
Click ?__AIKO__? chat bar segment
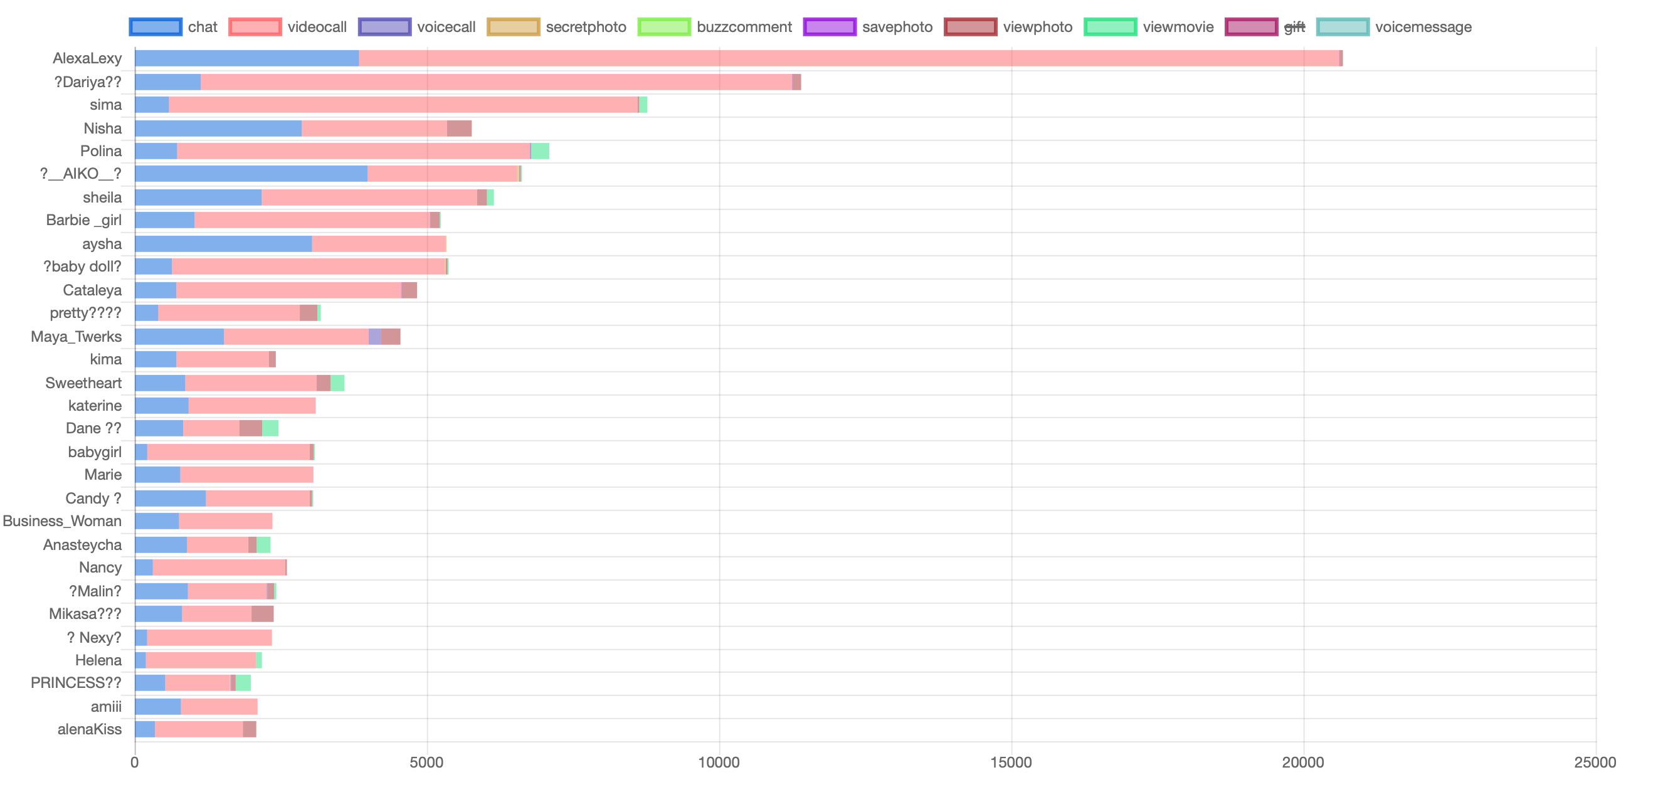(x=251, y=174)
